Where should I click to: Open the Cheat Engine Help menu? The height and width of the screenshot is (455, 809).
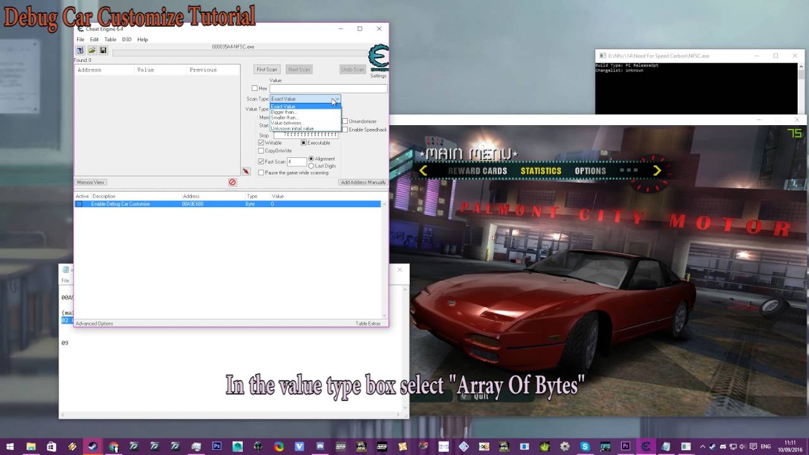pyautogui.click(x=143, y=39)
